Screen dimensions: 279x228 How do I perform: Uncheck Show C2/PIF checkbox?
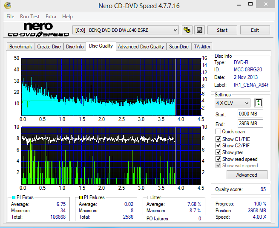(218, 146)
